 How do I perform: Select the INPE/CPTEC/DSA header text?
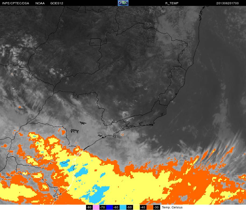tap(16, 3)
